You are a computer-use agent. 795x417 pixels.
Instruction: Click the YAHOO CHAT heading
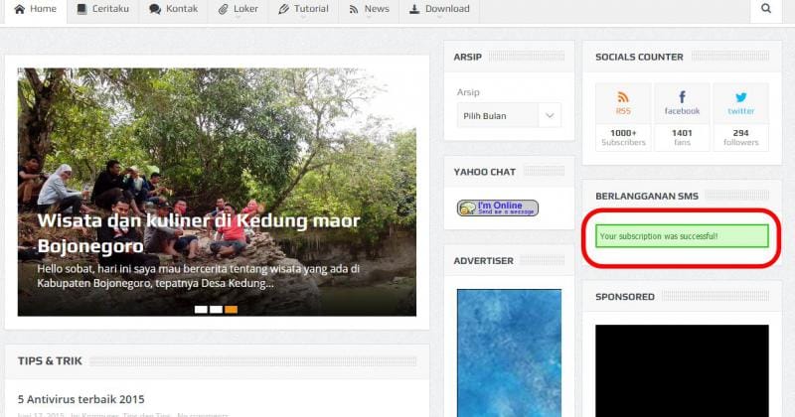point(485,172)
